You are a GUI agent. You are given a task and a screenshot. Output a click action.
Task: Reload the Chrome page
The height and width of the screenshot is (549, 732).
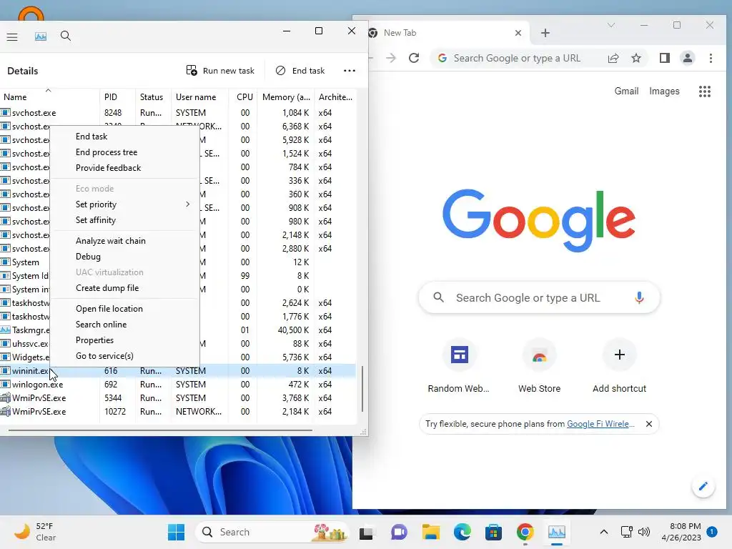[x=414, y=58]
